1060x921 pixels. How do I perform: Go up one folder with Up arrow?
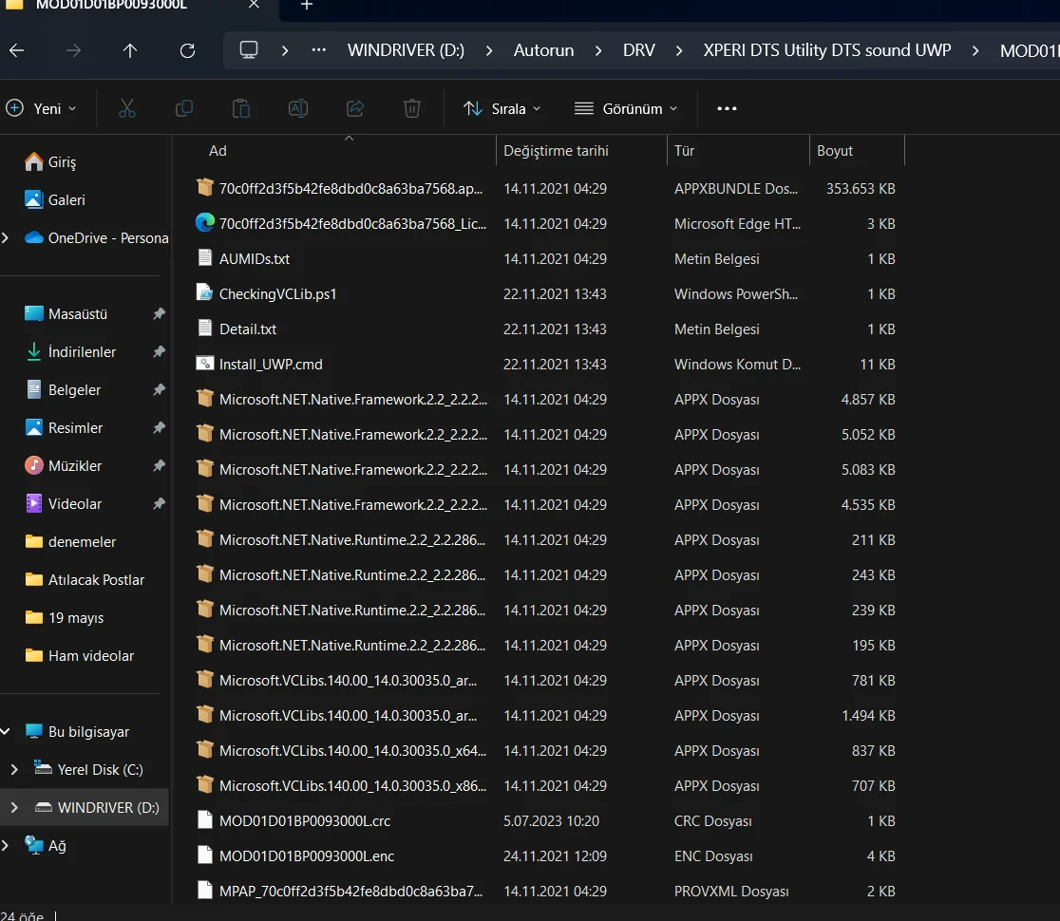point(130,50)
